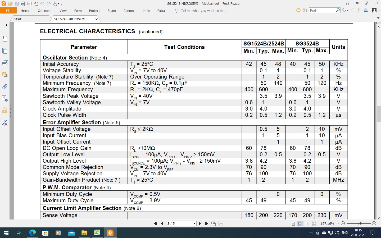Image resolution: width=381 pixels, height=238 pixels.
Task: Open the Bookmarks panel icon
Action: pyautogui.click(x=5, y=39)
